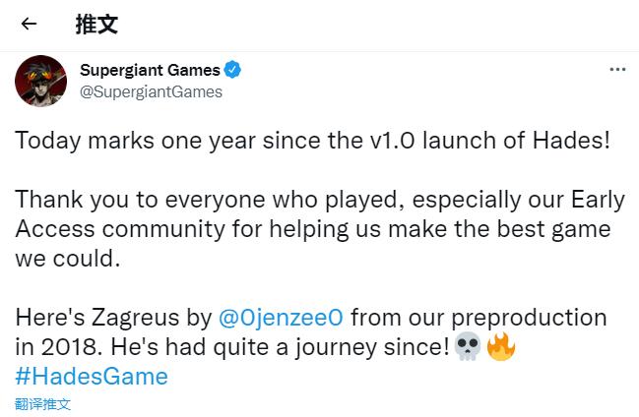
Task: Click the blue verified badge
Action: coord(233,70)
